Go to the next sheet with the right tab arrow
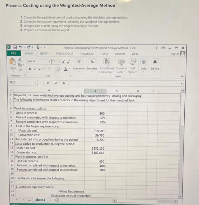 tap(23, 200)
